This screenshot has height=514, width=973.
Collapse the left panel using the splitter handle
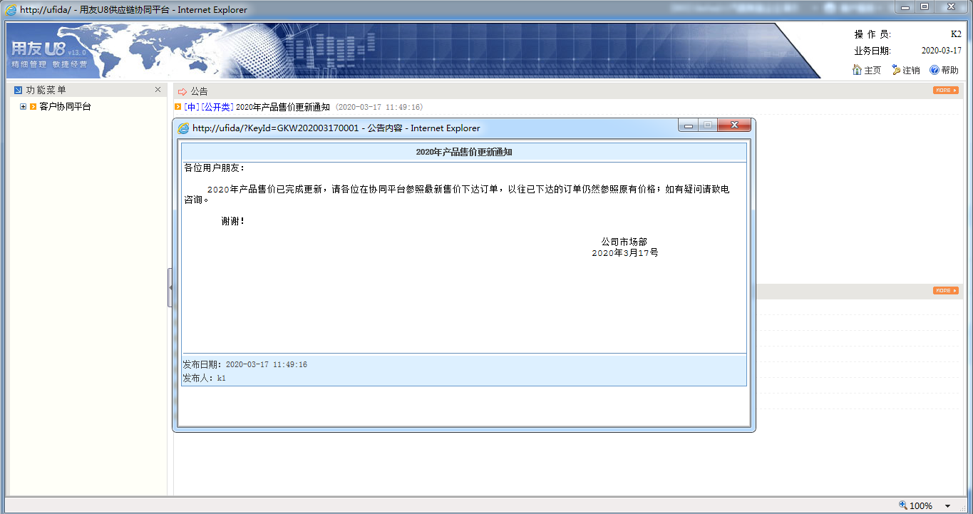tap(170, 287)
